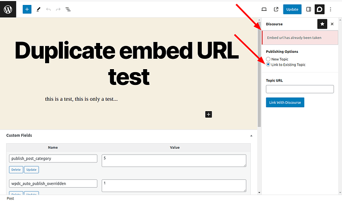The image size is (342, 201).
Task: Select Link to Existing Topic radio
Action: pyautogui.click(x=268, y=65)
